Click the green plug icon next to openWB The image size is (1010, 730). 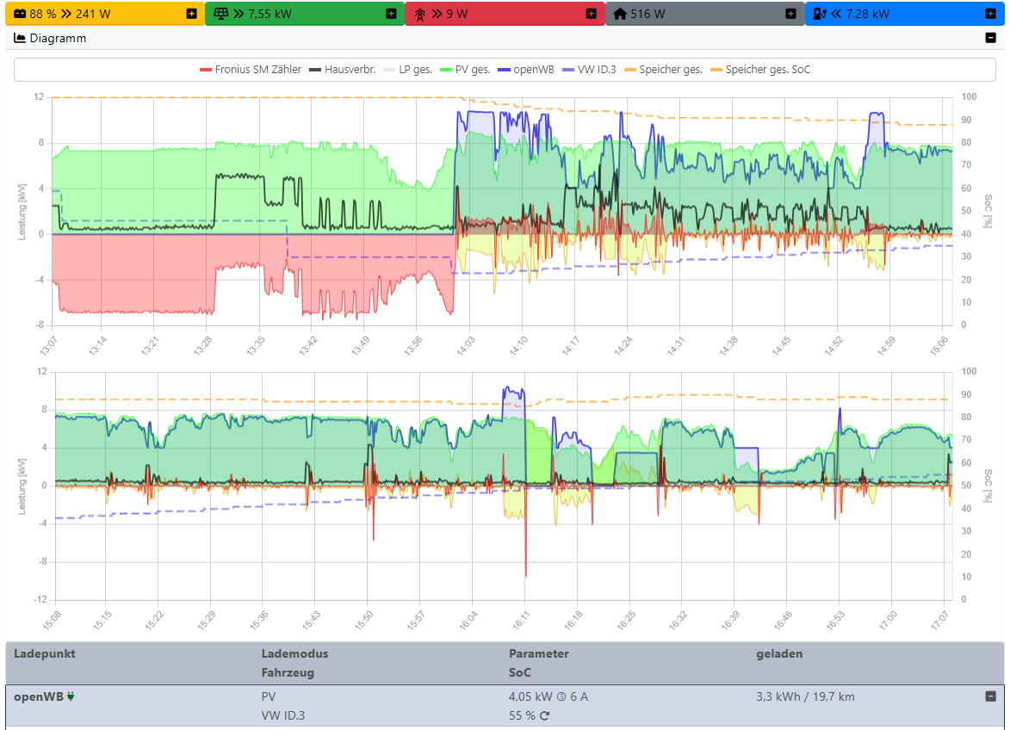coord(71,697)
